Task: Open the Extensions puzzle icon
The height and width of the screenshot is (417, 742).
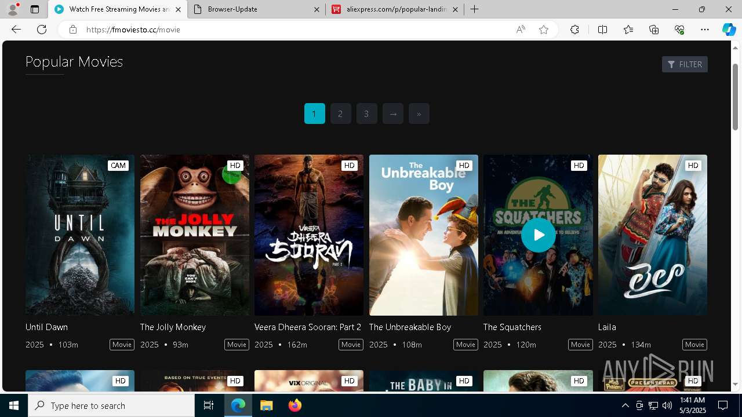Action: pos(574,30)
